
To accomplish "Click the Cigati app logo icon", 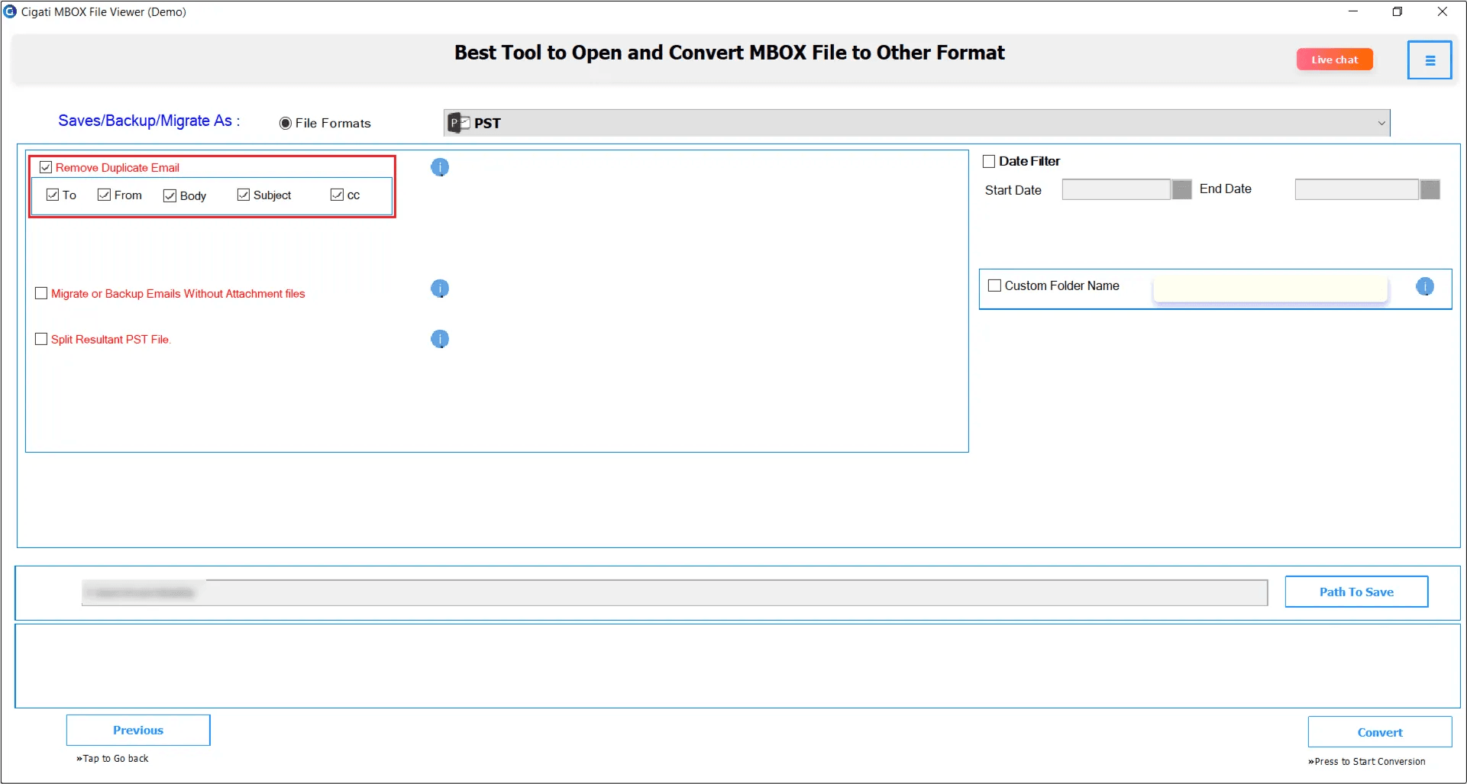I will 10,11.
